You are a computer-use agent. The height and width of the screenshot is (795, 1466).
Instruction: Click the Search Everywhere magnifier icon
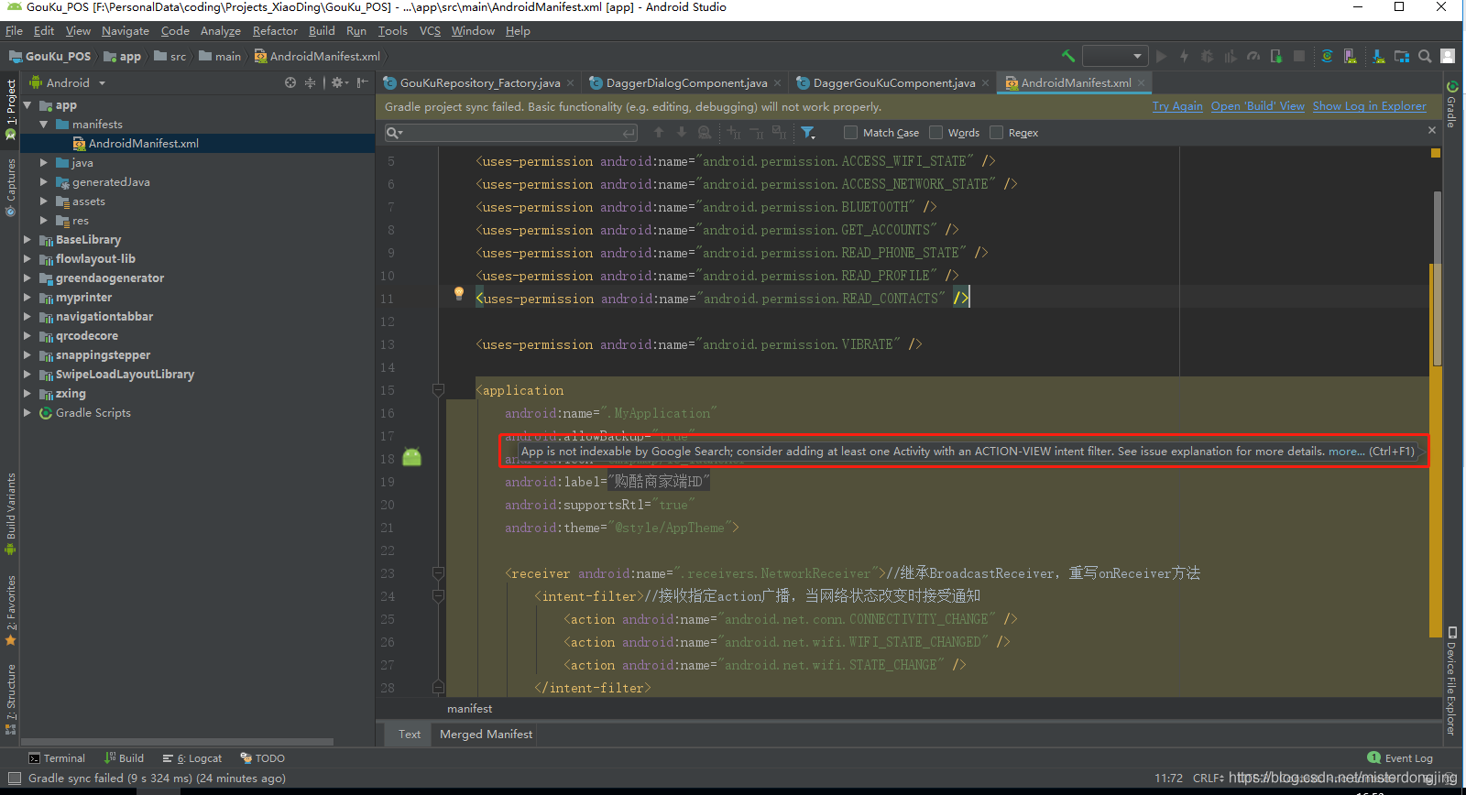1425,56
